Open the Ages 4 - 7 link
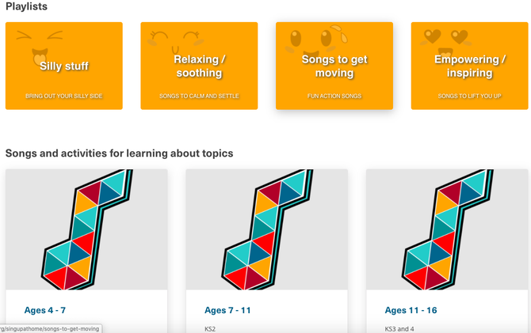Image resolution: width=531 pixels, height=333 pixels. [x=45, y=310]
